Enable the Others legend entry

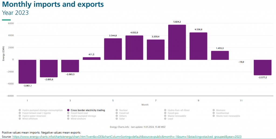121,116
